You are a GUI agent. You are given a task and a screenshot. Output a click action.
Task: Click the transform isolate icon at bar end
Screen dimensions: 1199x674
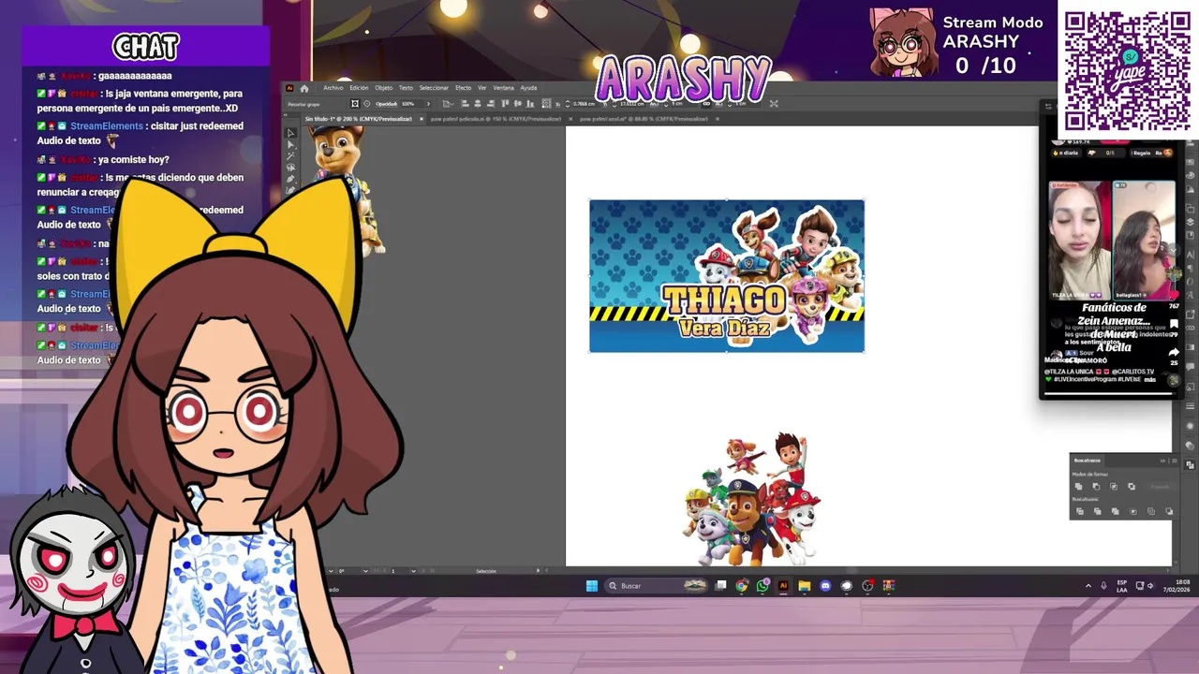click(x=774, y=104)
